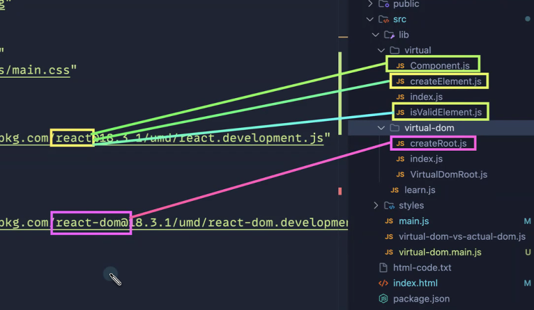Click the react.development.js URL in editor
534x310 pixels.
click(x=162, y=138)
